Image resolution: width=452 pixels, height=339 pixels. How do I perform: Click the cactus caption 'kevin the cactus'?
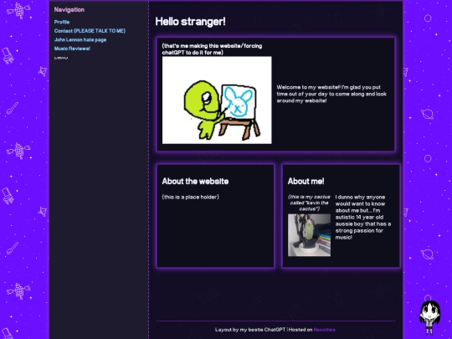[309, 203]
